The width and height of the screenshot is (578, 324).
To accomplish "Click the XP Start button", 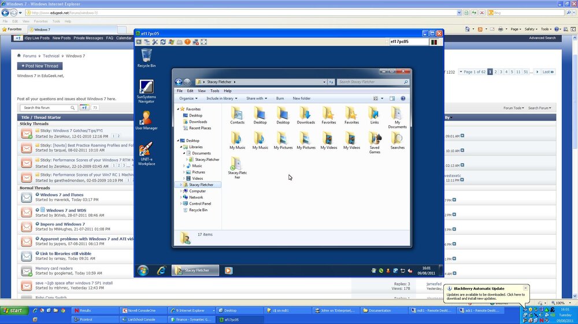I will tap(14, 310).
